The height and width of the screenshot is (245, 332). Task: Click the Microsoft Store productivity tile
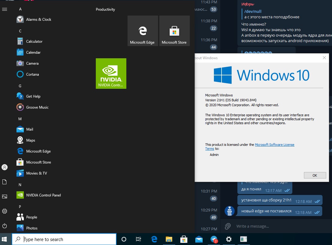[x=175, y=31]
